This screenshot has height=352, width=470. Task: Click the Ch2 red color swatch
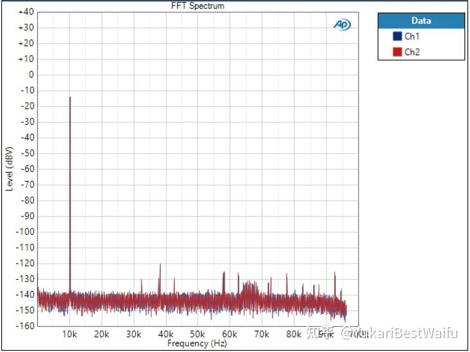pyautogui.click(x=397, y=52)
